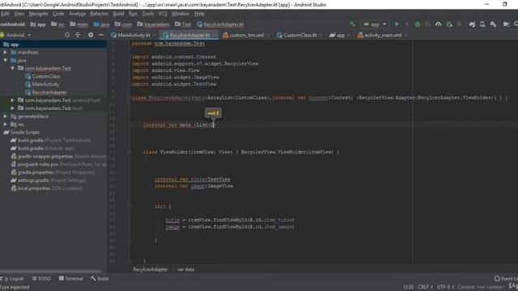Viewport: 518px width, 291px height.
Task: Click the Profile app gauge icon
Action: [x=439, y=24]
